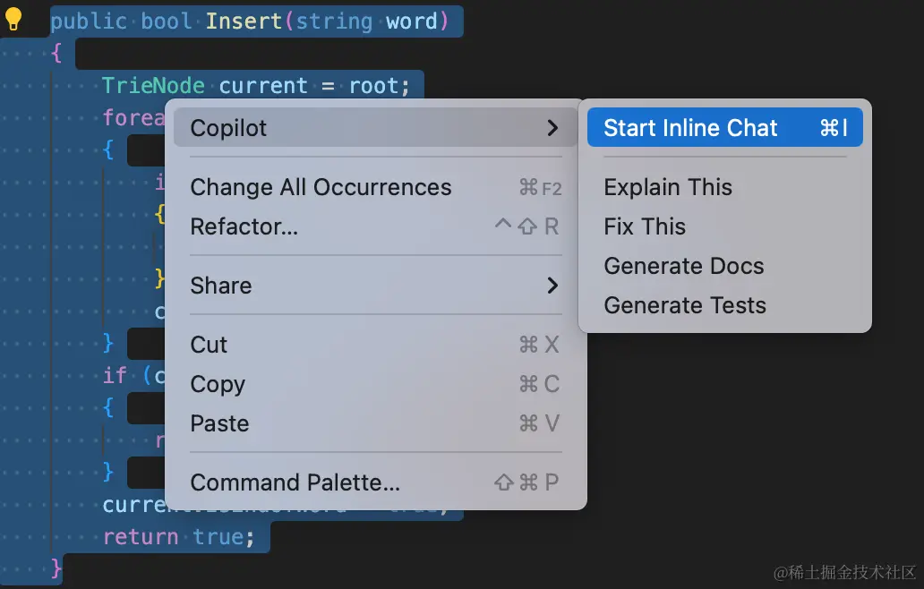Select Start Inline Chat
924x589 pixels.
[690, 128]
